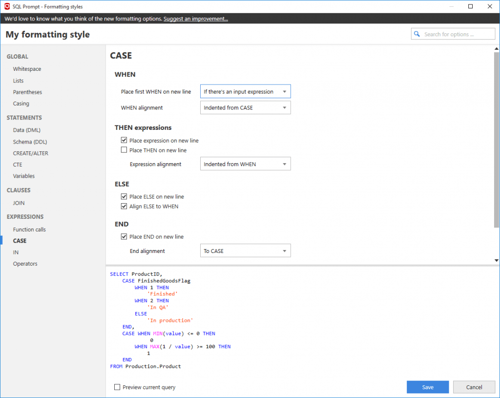This screenshot has height=398, width=500.
Task: Select the Operators section
Action: [x=25, y=263]
